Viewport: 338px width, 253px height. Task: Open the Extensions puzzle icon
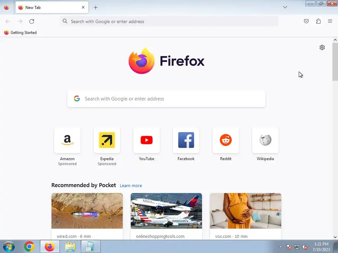318,21
